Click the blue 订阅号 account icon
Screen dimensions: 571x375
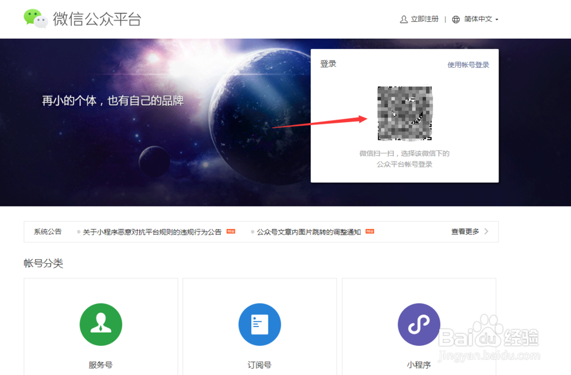(x=260, y=324)
